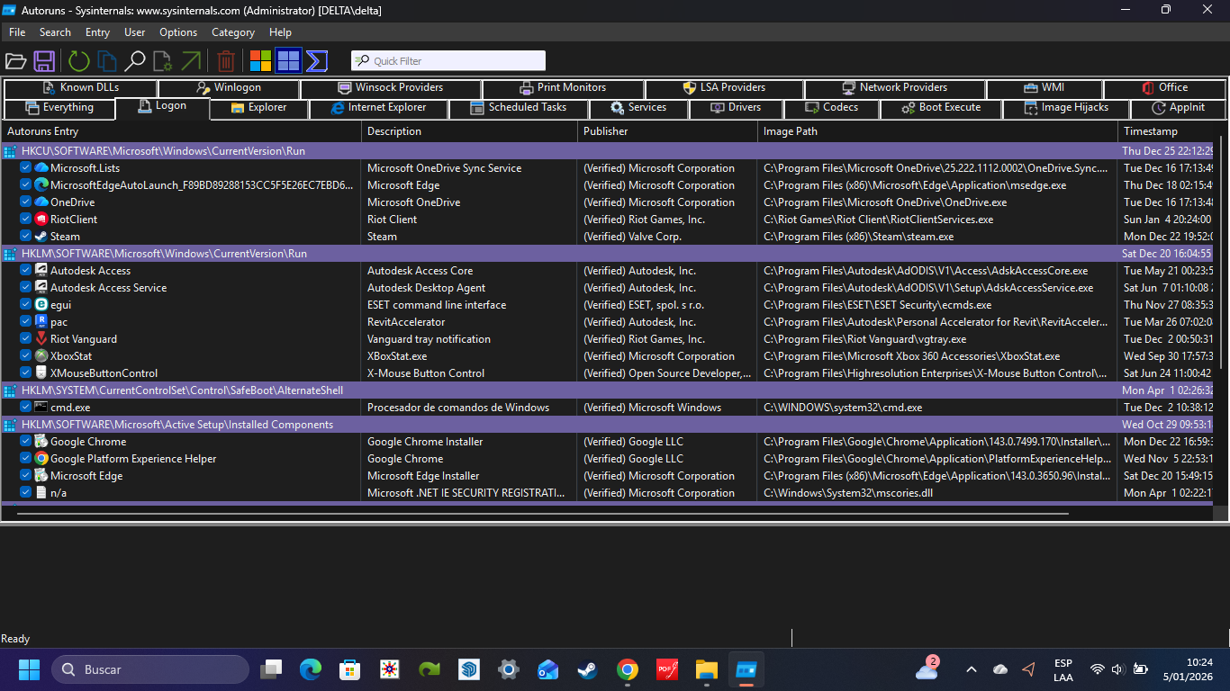Screen dimensions: 1230x691
Task: Open Microsoft Edge from the taskbar
Action: coord(311,669)
